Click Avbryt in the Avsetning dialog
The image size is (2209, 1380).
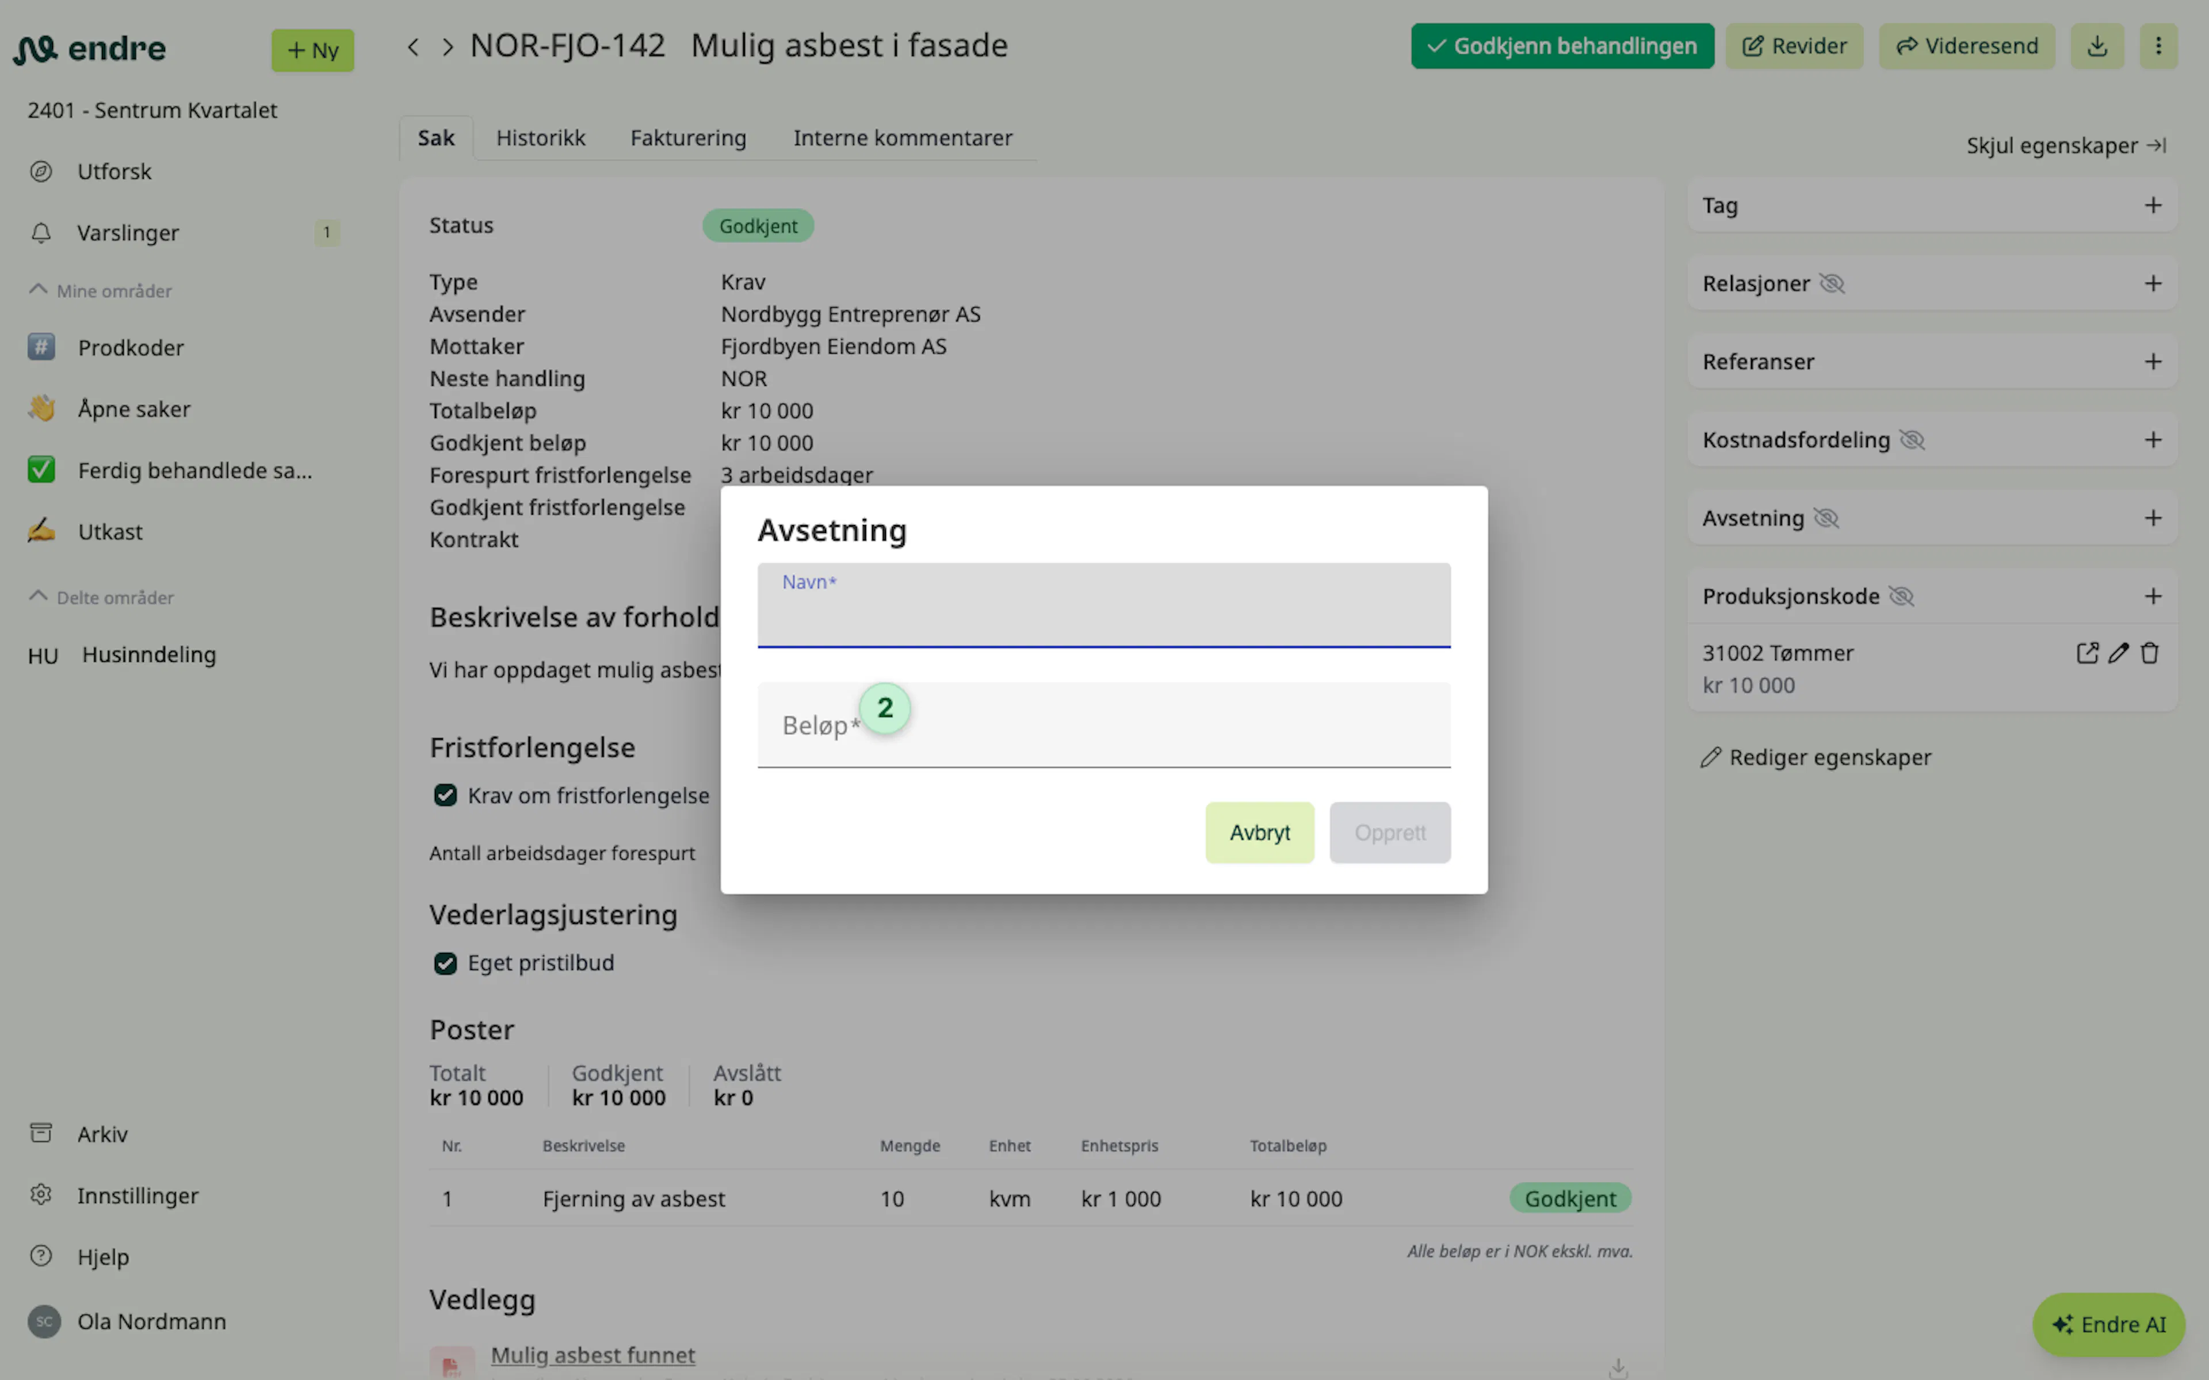pos(1260,833)
